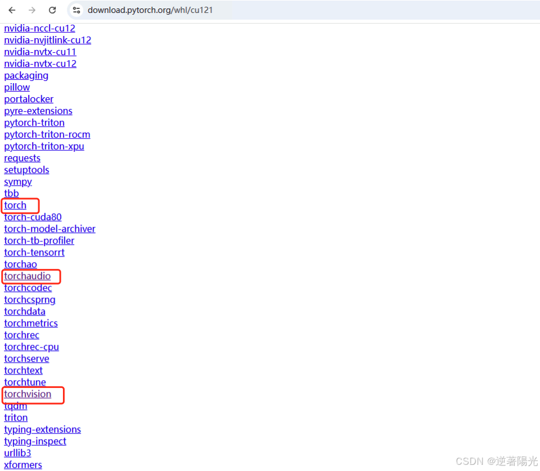Open the torchao link
Viewport: 540px width, 471px height.
20,264
